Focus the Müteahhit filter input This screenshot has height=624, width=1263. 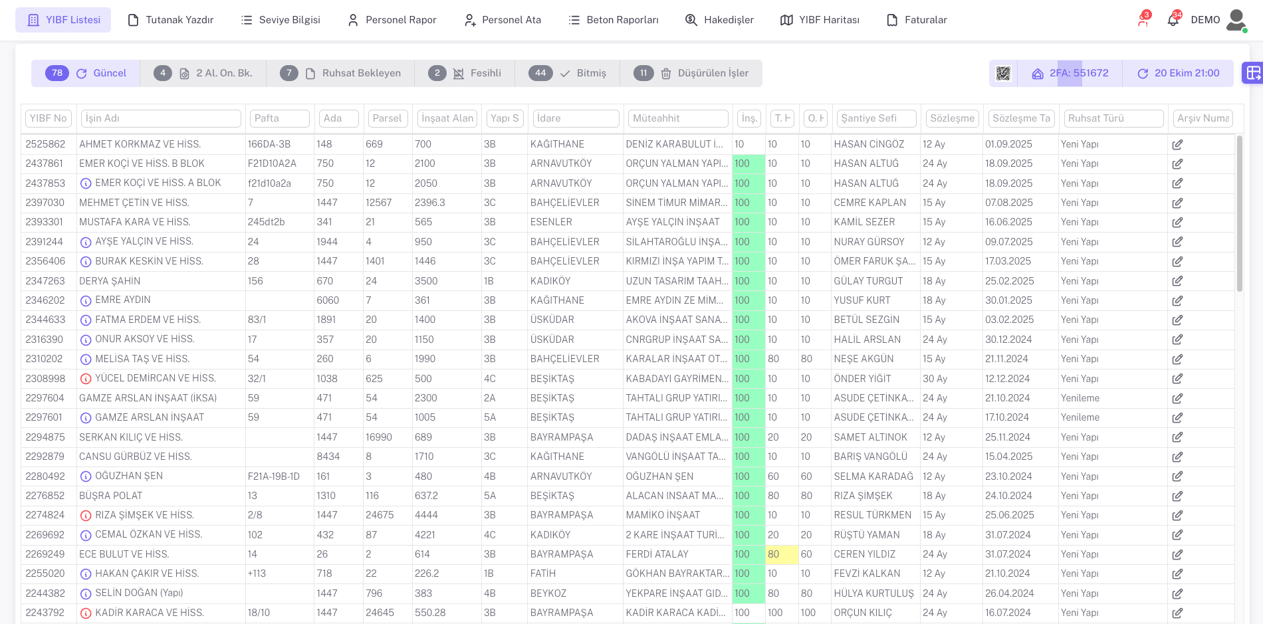[678, 118]
